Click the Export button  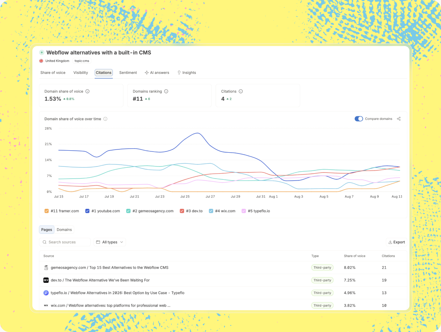pyautogui.click(x=397, y=242)
